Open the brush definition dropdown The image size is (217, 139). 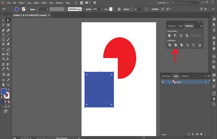tap(83, 9)
